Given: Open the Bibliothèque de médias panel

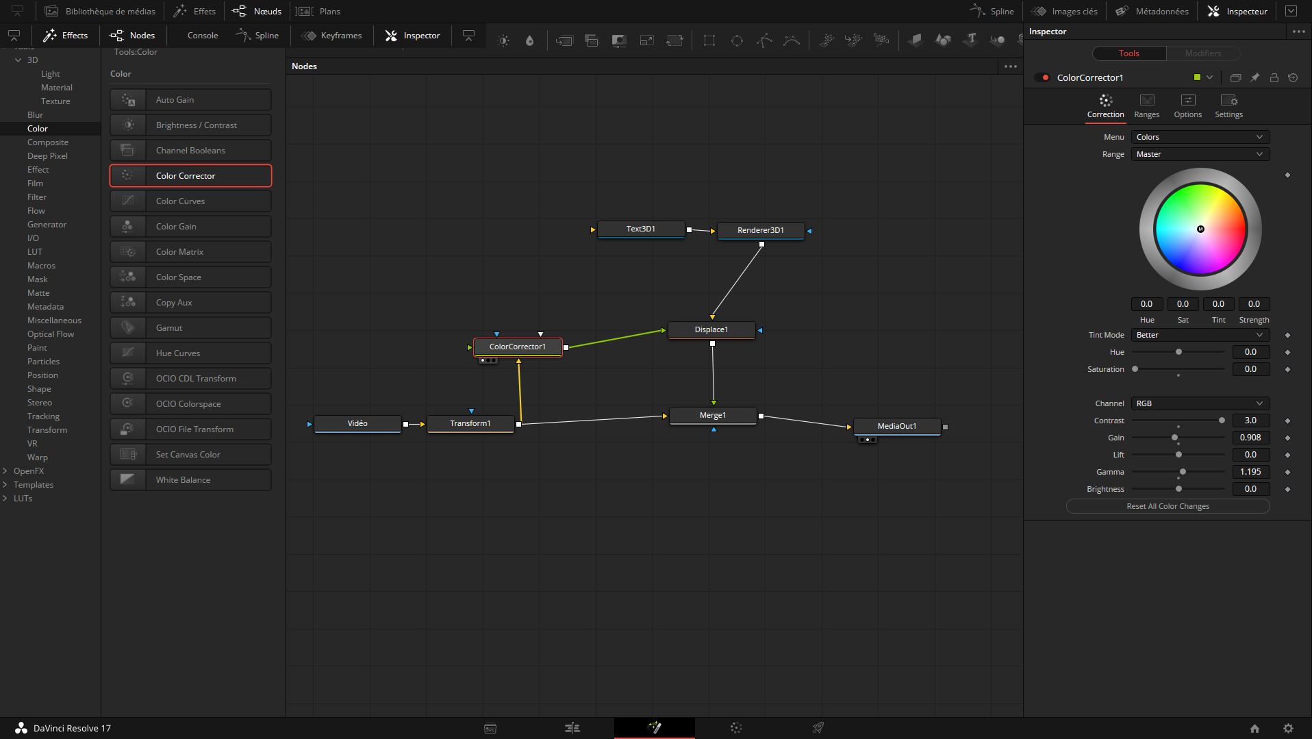Looking at the screenshot, I should [100, 11].
